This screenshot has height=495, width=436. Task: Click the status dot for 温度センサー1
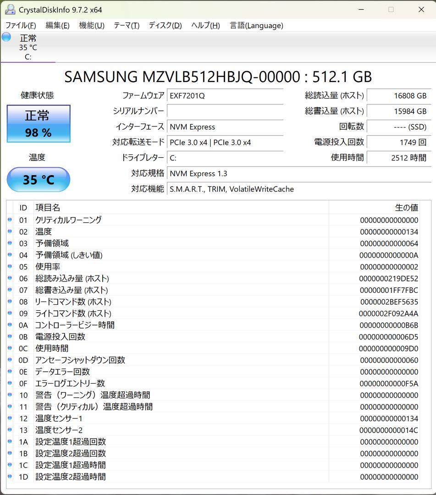click(10, 418)
